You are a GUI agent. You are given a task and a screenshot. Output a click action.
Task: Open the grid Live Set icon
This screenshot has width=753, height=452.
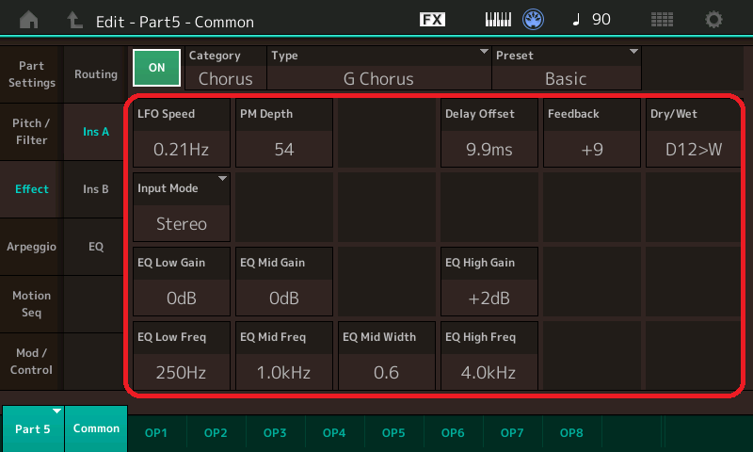tap(662, 20)
